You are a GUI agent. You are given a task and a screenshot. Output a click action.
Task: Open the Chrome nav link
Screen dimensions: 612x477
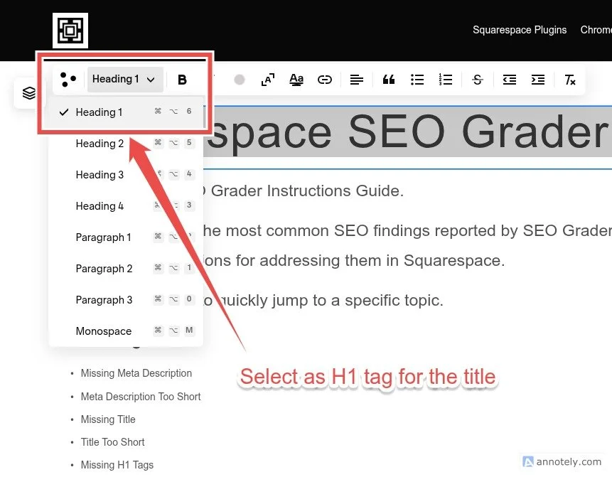tap(596, 30)
